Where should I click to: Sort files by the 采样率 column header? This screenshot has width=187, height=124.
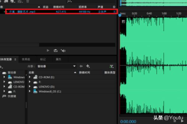[83, 7]
